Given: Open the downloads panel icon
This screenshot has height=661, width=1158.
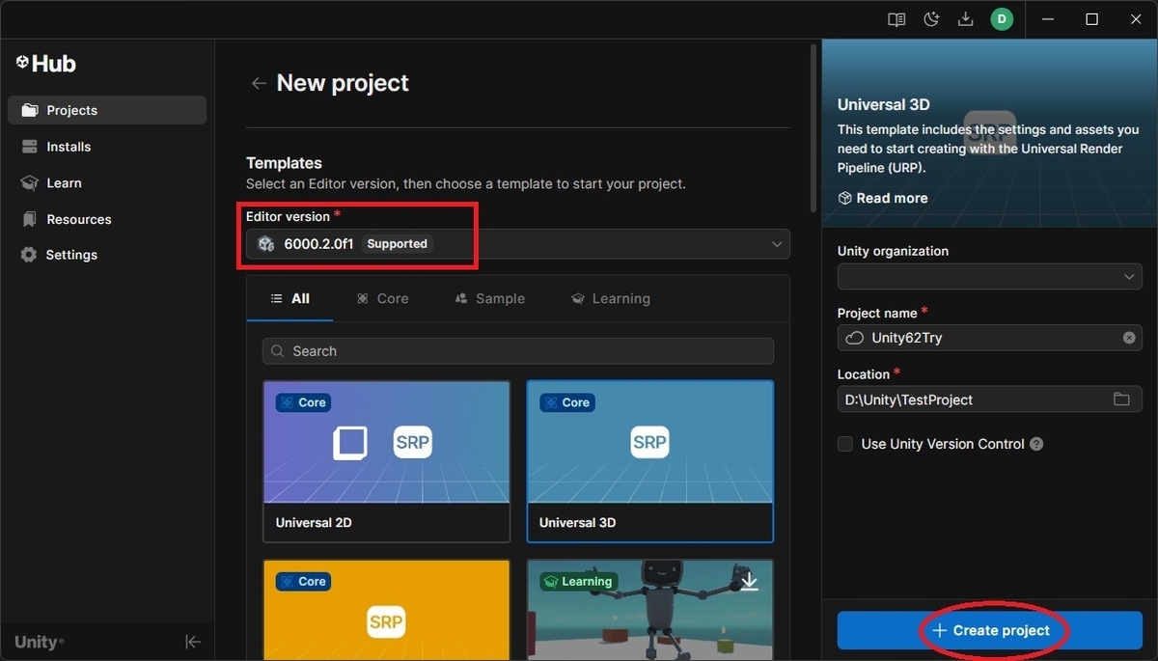Looking at the screenshot, I should pos(965,18).
